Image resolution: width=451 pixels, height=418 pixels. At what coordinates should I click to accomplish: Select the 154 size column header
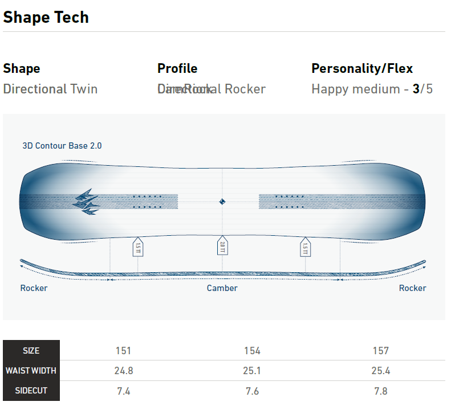coord(252,351)
